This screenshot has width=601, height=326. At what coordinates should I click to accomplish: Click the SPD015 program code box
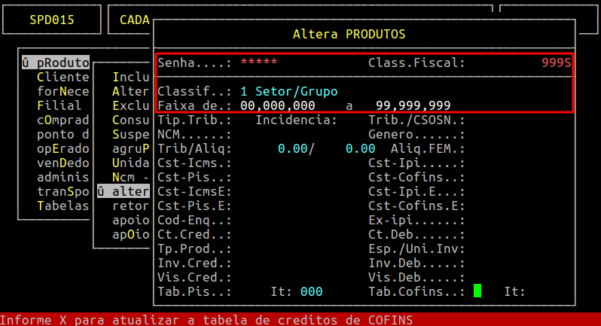51,20
